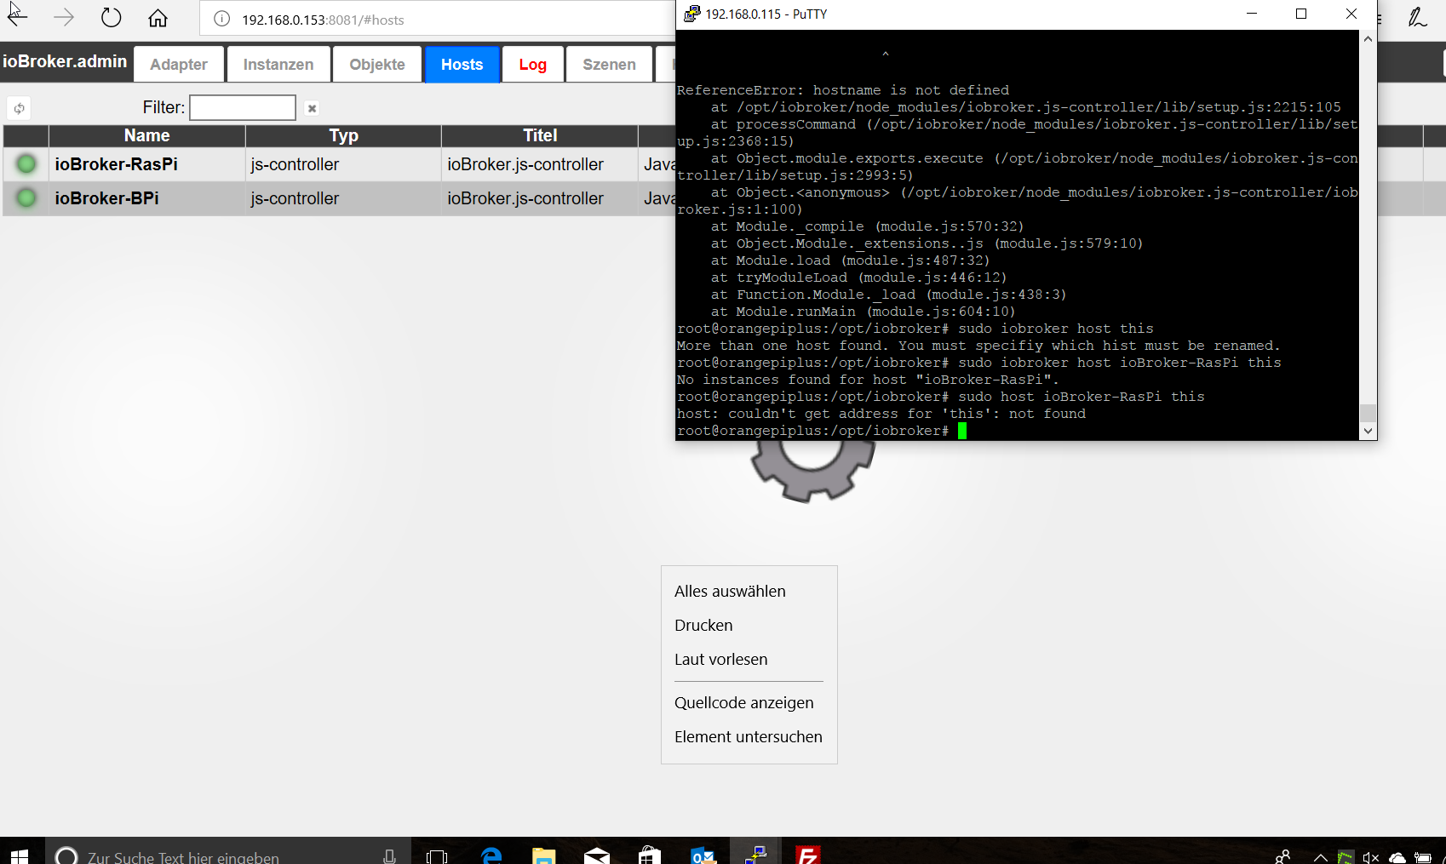The height and width of the screenshot is (864, 1446).
Task: Open FileZilla from the taskbar
Action: pyautogui.click(x=807, y=855)
